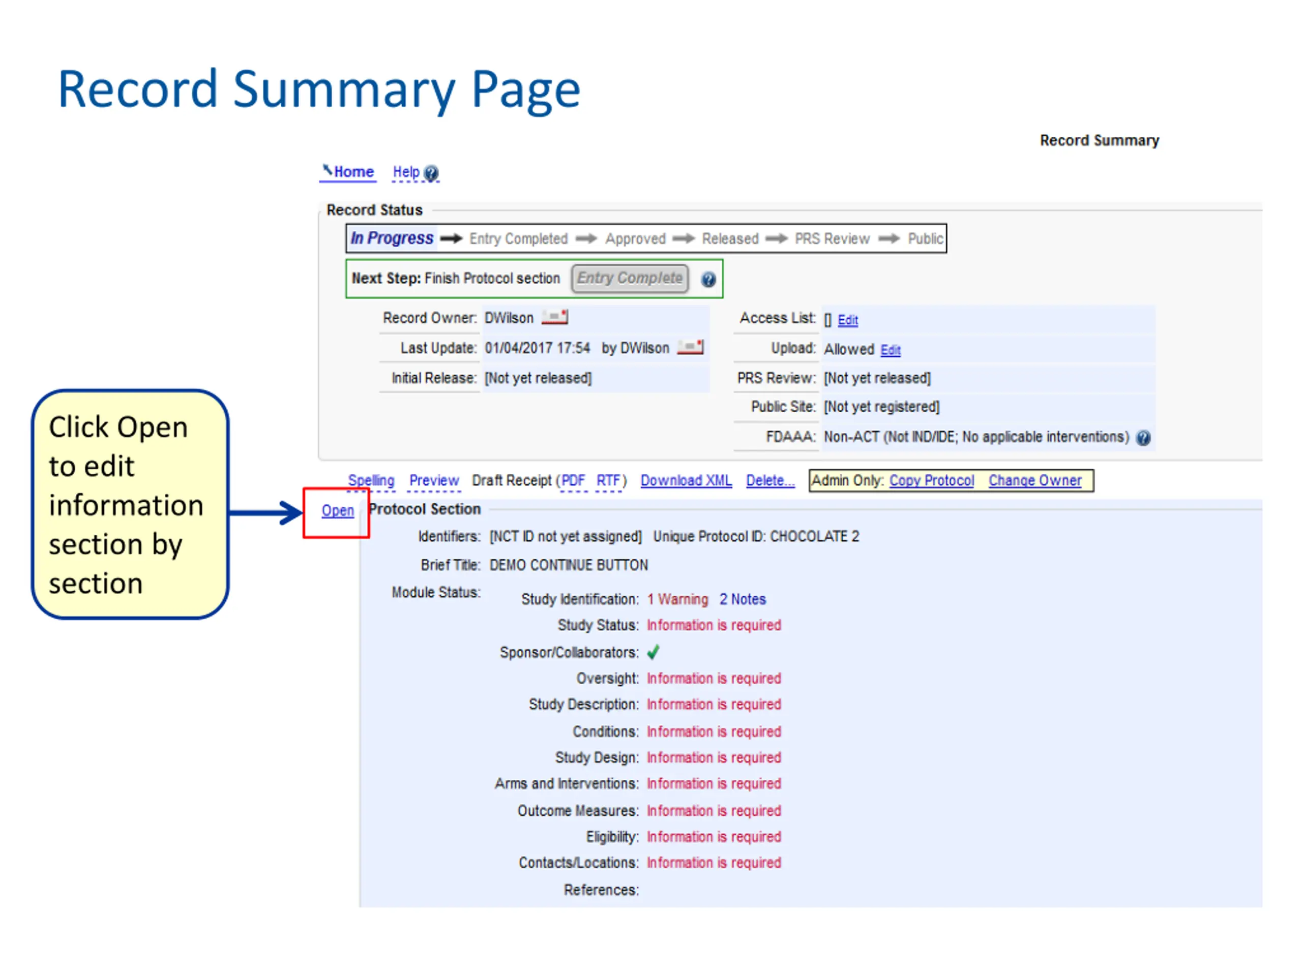Edit the Access List
1302x976 pixels.
[x=848, y=320]
